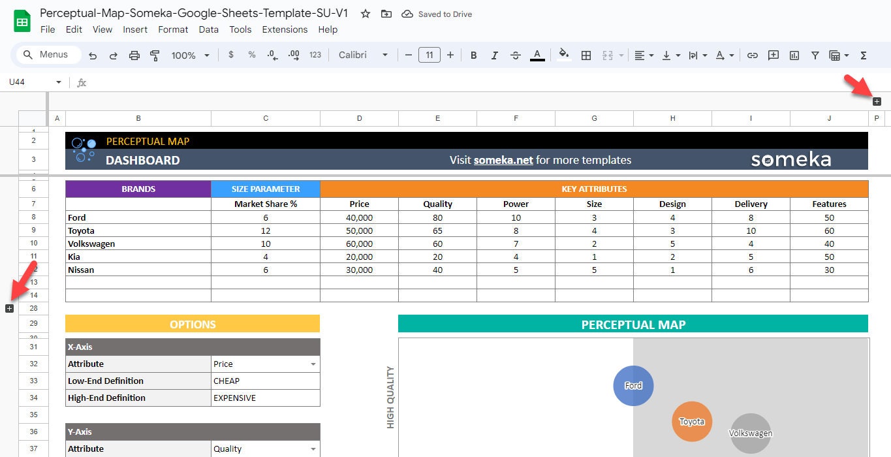Open the Data menu

[x=208, y=29]
